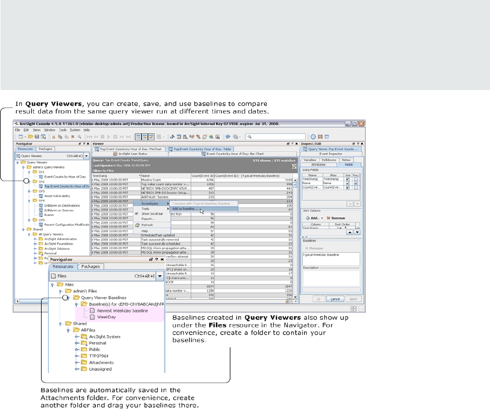490x409 pixels.
Task: Undock the Inspect/Edit panel via header icon
Action: (353, 144)
